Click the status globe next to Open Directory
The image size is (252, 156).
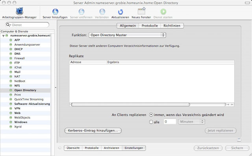(x=11, y=90)
